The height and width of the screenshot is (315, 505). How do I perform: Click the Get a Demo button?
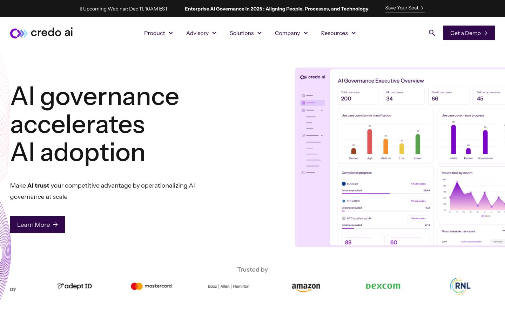click(x=469, y=33)
